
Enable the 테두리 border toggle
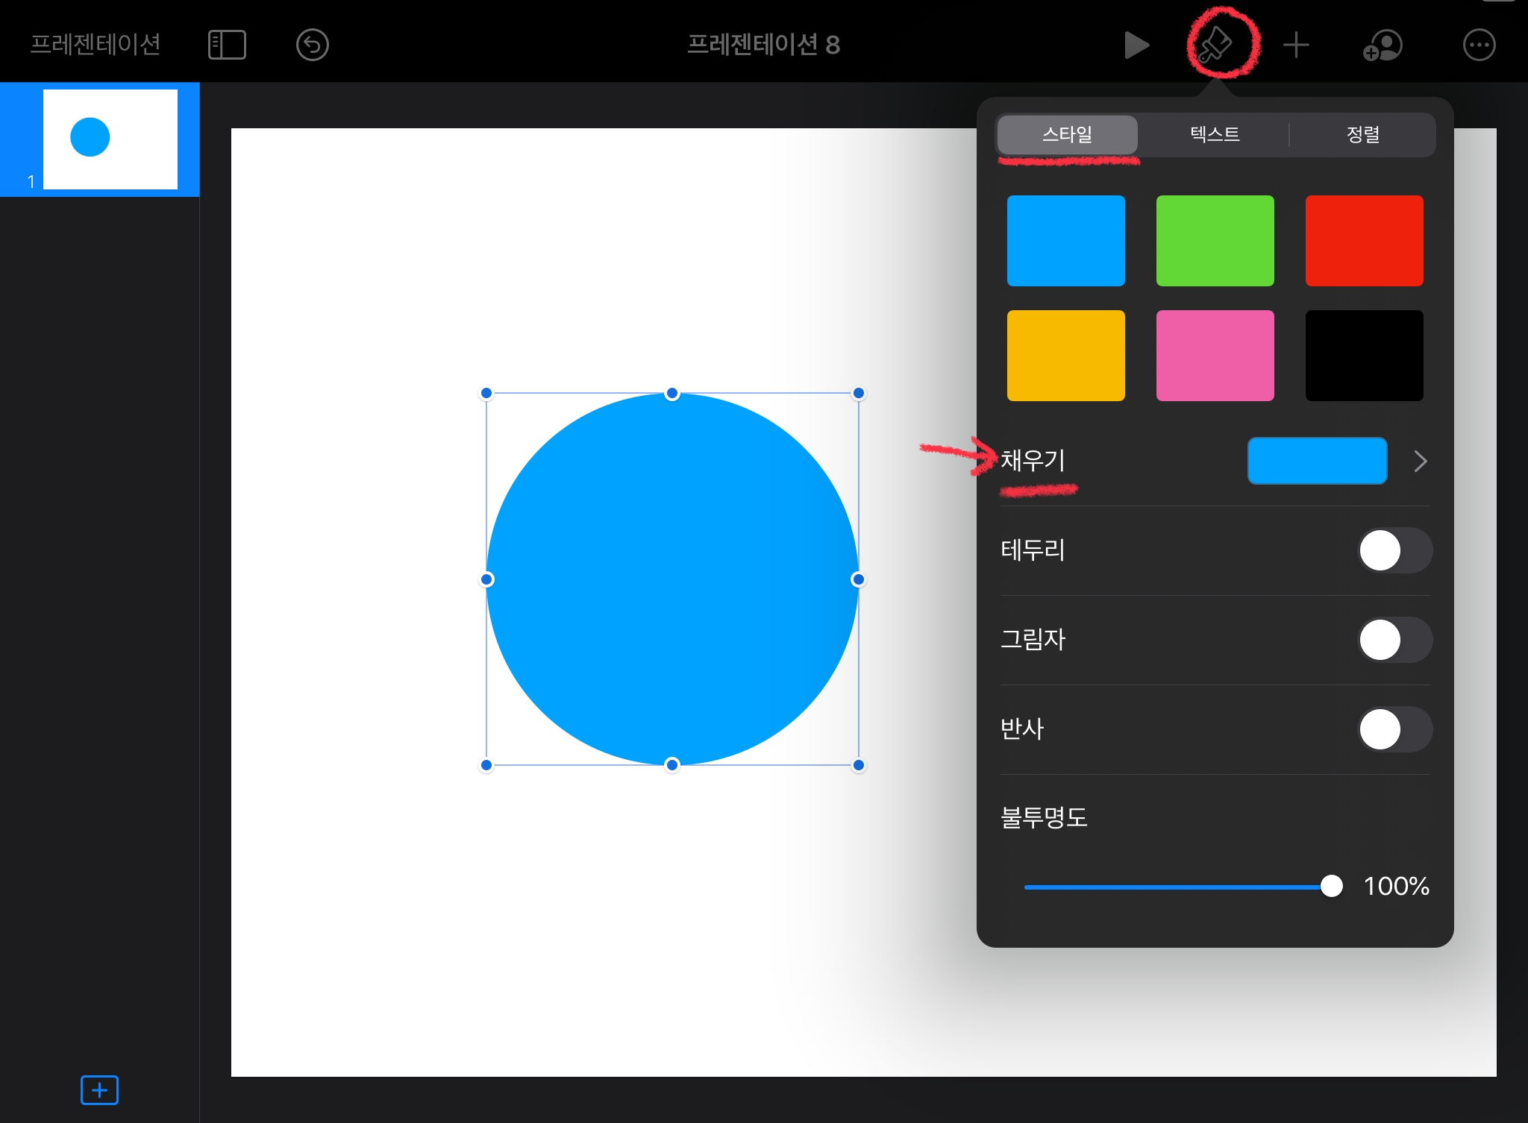coord(1394,550)
